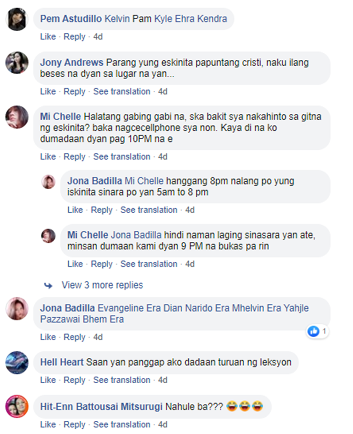Open Hell Heart's profile name link
The height and width of the screenshot is (434, 353).
point(62,362)
